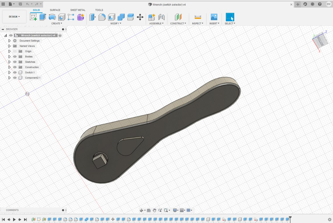Open a new design tab with plus button
This screenshot has height=223, width=333.
(x=298, y=4)
